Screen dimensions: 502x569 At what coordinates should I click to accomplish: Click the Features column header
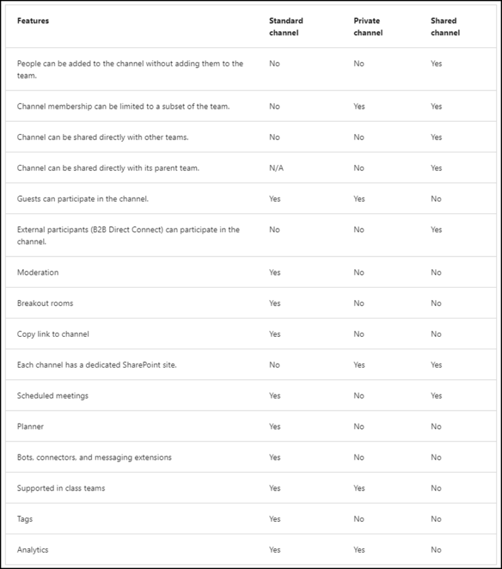pyautogui.click(x=33, y=21)
